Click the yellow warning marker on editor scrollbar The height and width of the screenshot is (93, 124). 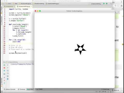click(x=123, y=44)
